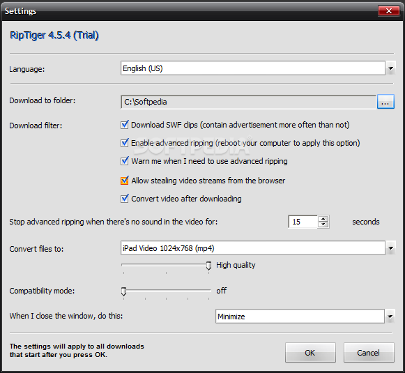Image resolution: width=405 pixels, height=373 pixels.
Task: Close the Settings dialog with the red X
Action: click(x=389, y=11)
